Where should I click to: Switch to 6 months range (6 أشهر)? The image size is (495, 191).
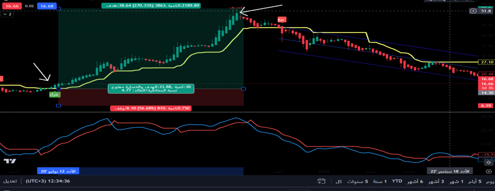coord(416,181)
